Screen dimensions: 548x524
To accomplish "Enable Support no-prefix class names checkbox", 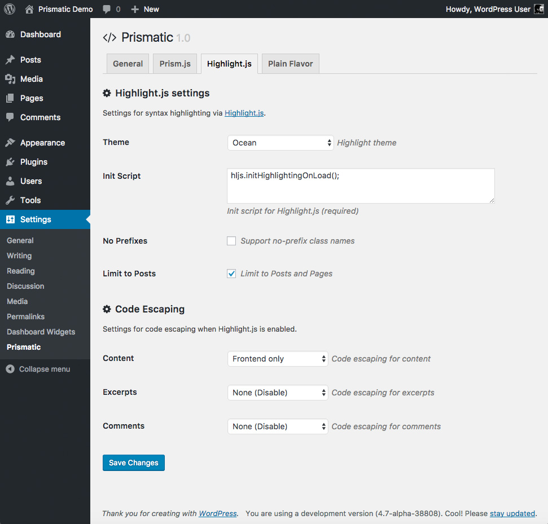I will (231, 241).
